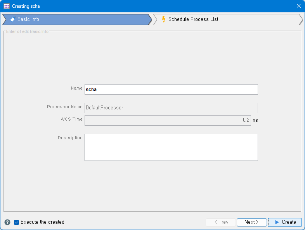Toggle the Execute the created checkbox

tap(17, 222)
